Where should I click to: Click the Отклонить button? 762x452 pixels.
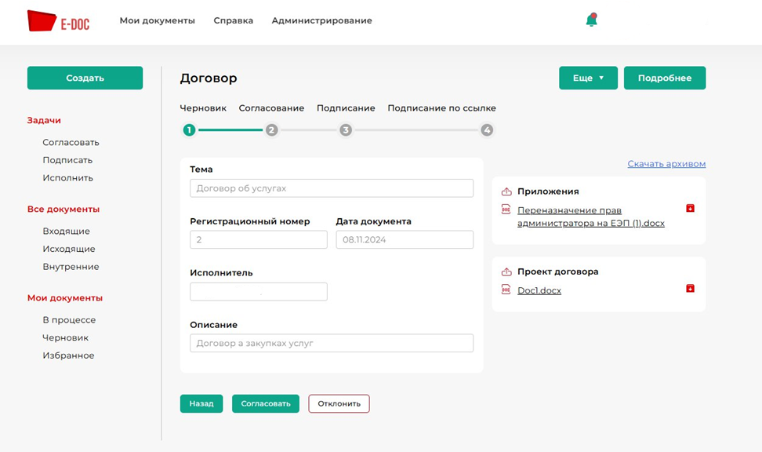[x=339, y=403]
